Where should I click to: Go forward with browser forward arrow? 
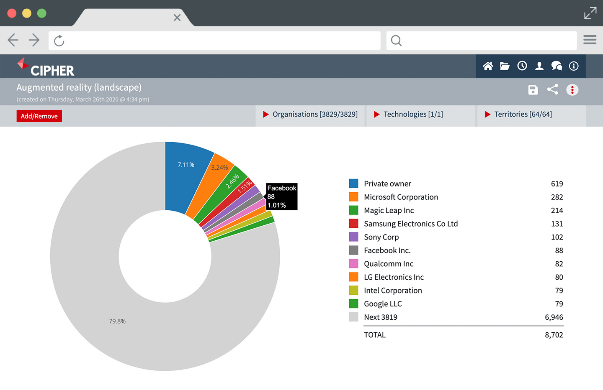34,40
